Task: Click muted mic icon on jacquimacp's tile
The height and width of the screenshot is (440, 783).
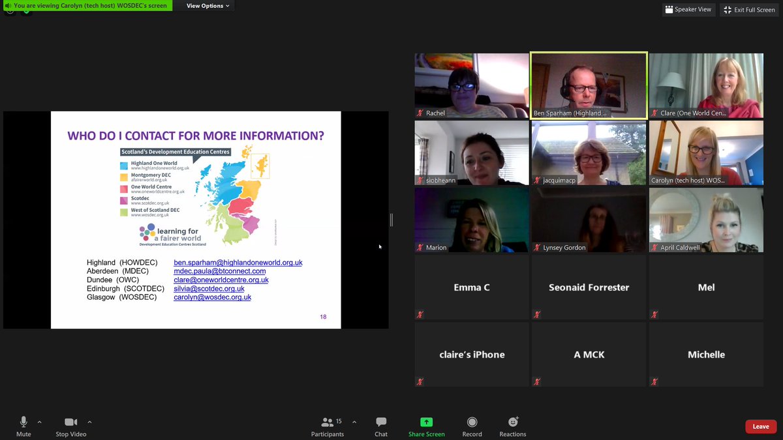Action: [x=537, y=180]
